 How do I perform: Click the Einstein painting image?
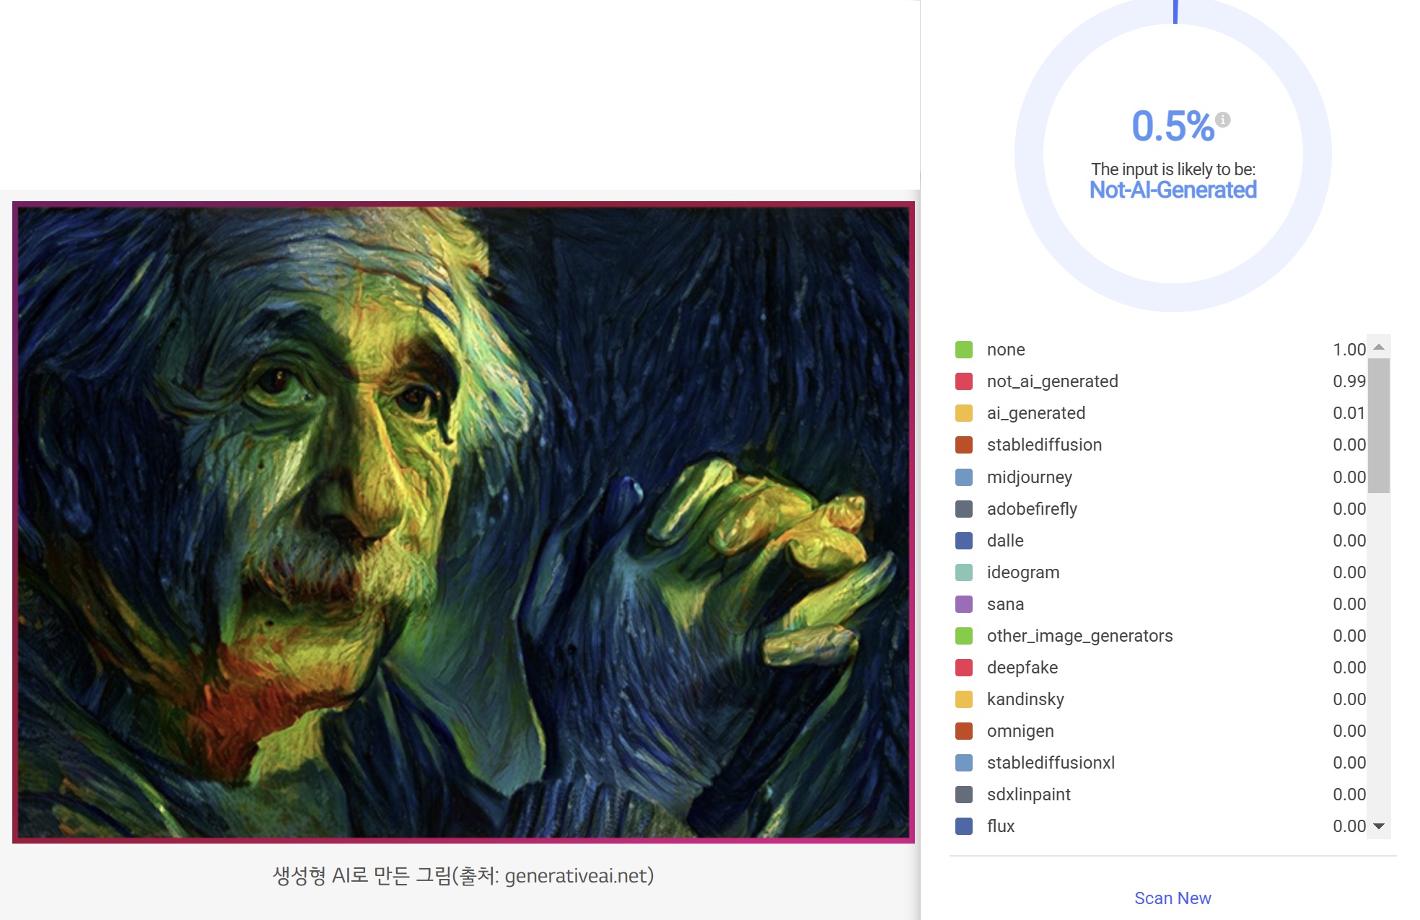click(463, 522)
